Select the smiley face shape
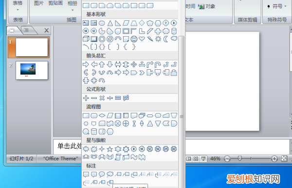This screenshot has height=188, width=292. (x=134, y=39)
